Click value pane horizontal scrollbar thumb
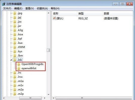 [x=94, y=98]
